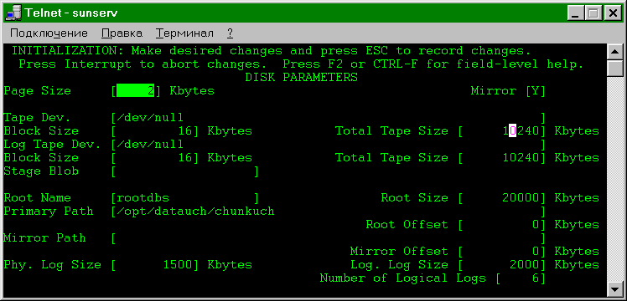Minimize the Telnet window

[576, 14]
